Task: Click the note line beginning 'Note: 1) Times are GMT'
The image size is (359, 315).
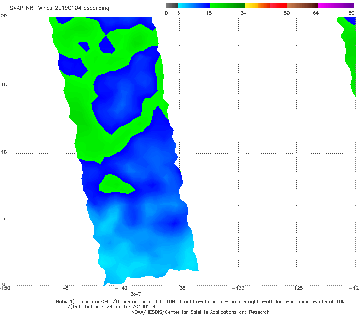Action: click(x=200, y=302)
